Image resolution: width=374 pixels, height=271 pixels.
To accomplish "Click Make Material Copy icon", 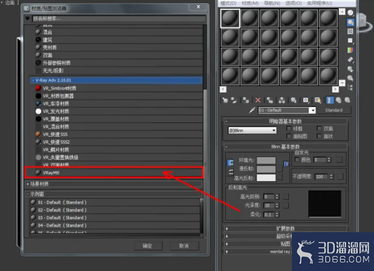I will pyautogui.click(x=270, y=100).
